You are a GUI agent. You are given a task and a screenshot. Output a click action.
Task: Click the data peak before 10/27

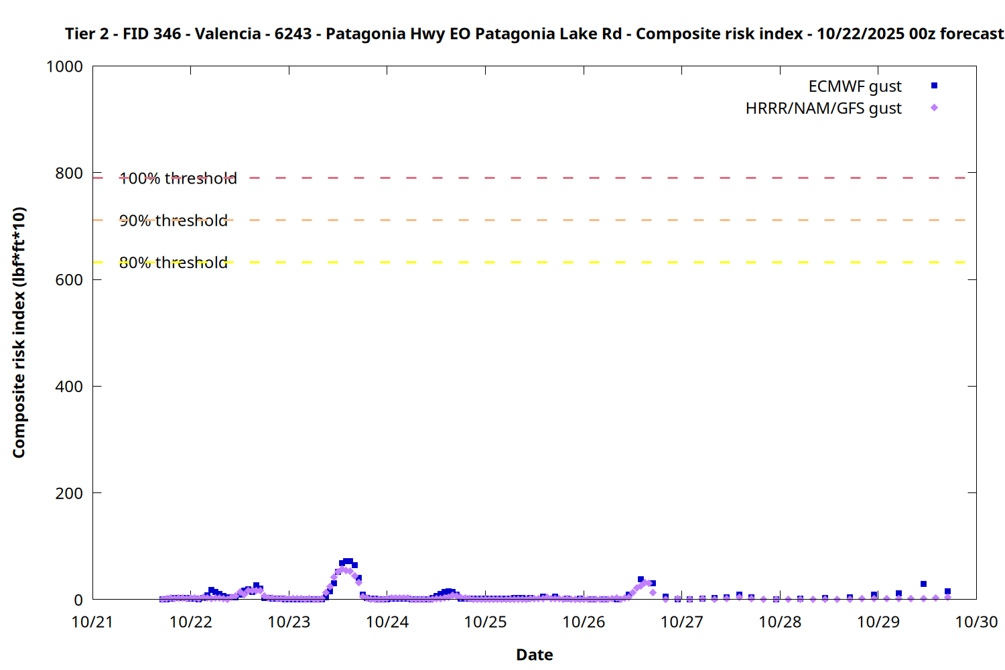coord(641,580)
